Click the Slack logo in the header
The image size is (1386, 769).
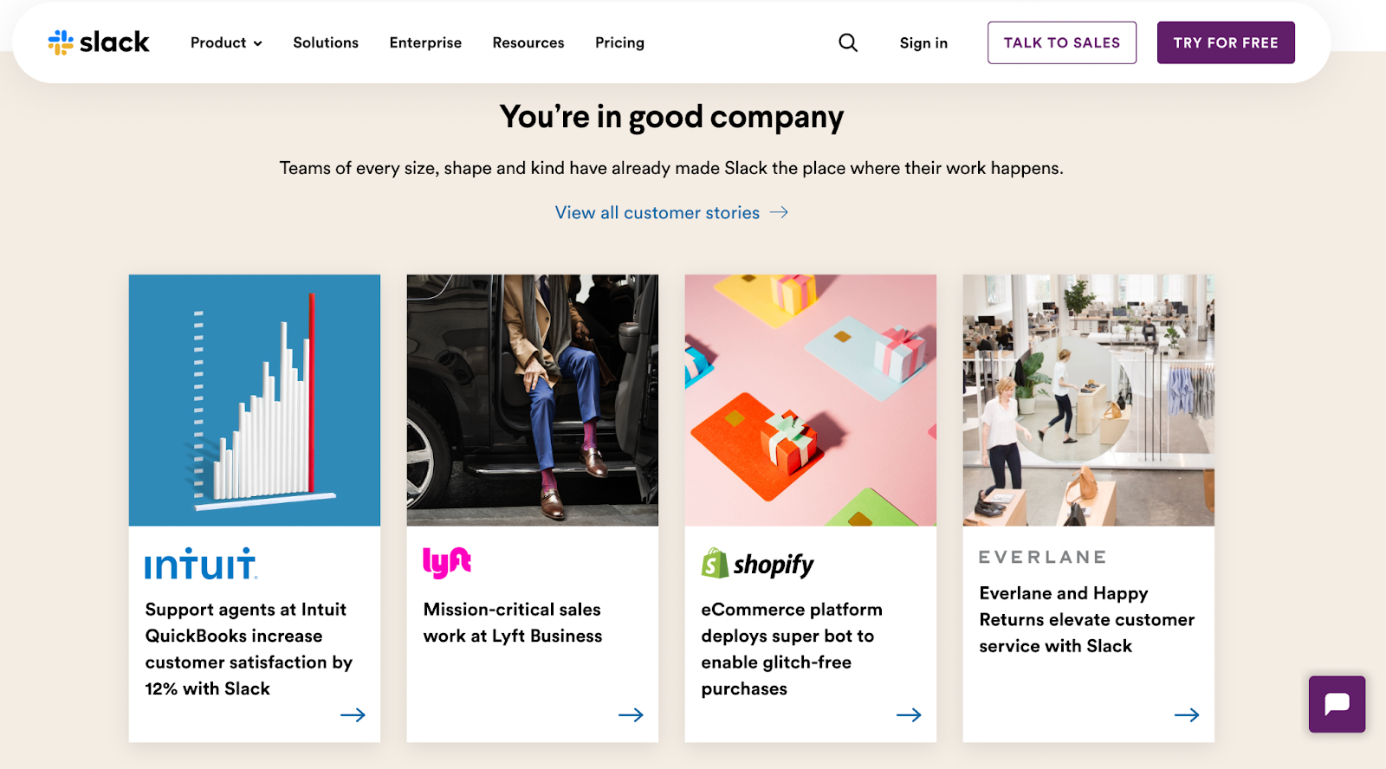(x=99, y=42)
